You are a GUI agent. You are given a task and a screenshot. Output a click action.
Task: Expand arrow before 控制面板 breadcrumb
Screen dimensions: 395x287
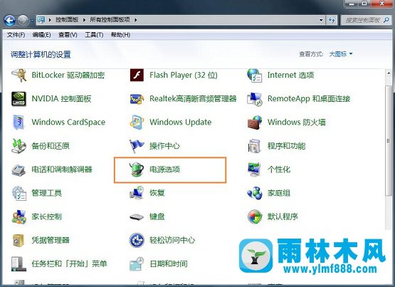[x=50, y=20]
